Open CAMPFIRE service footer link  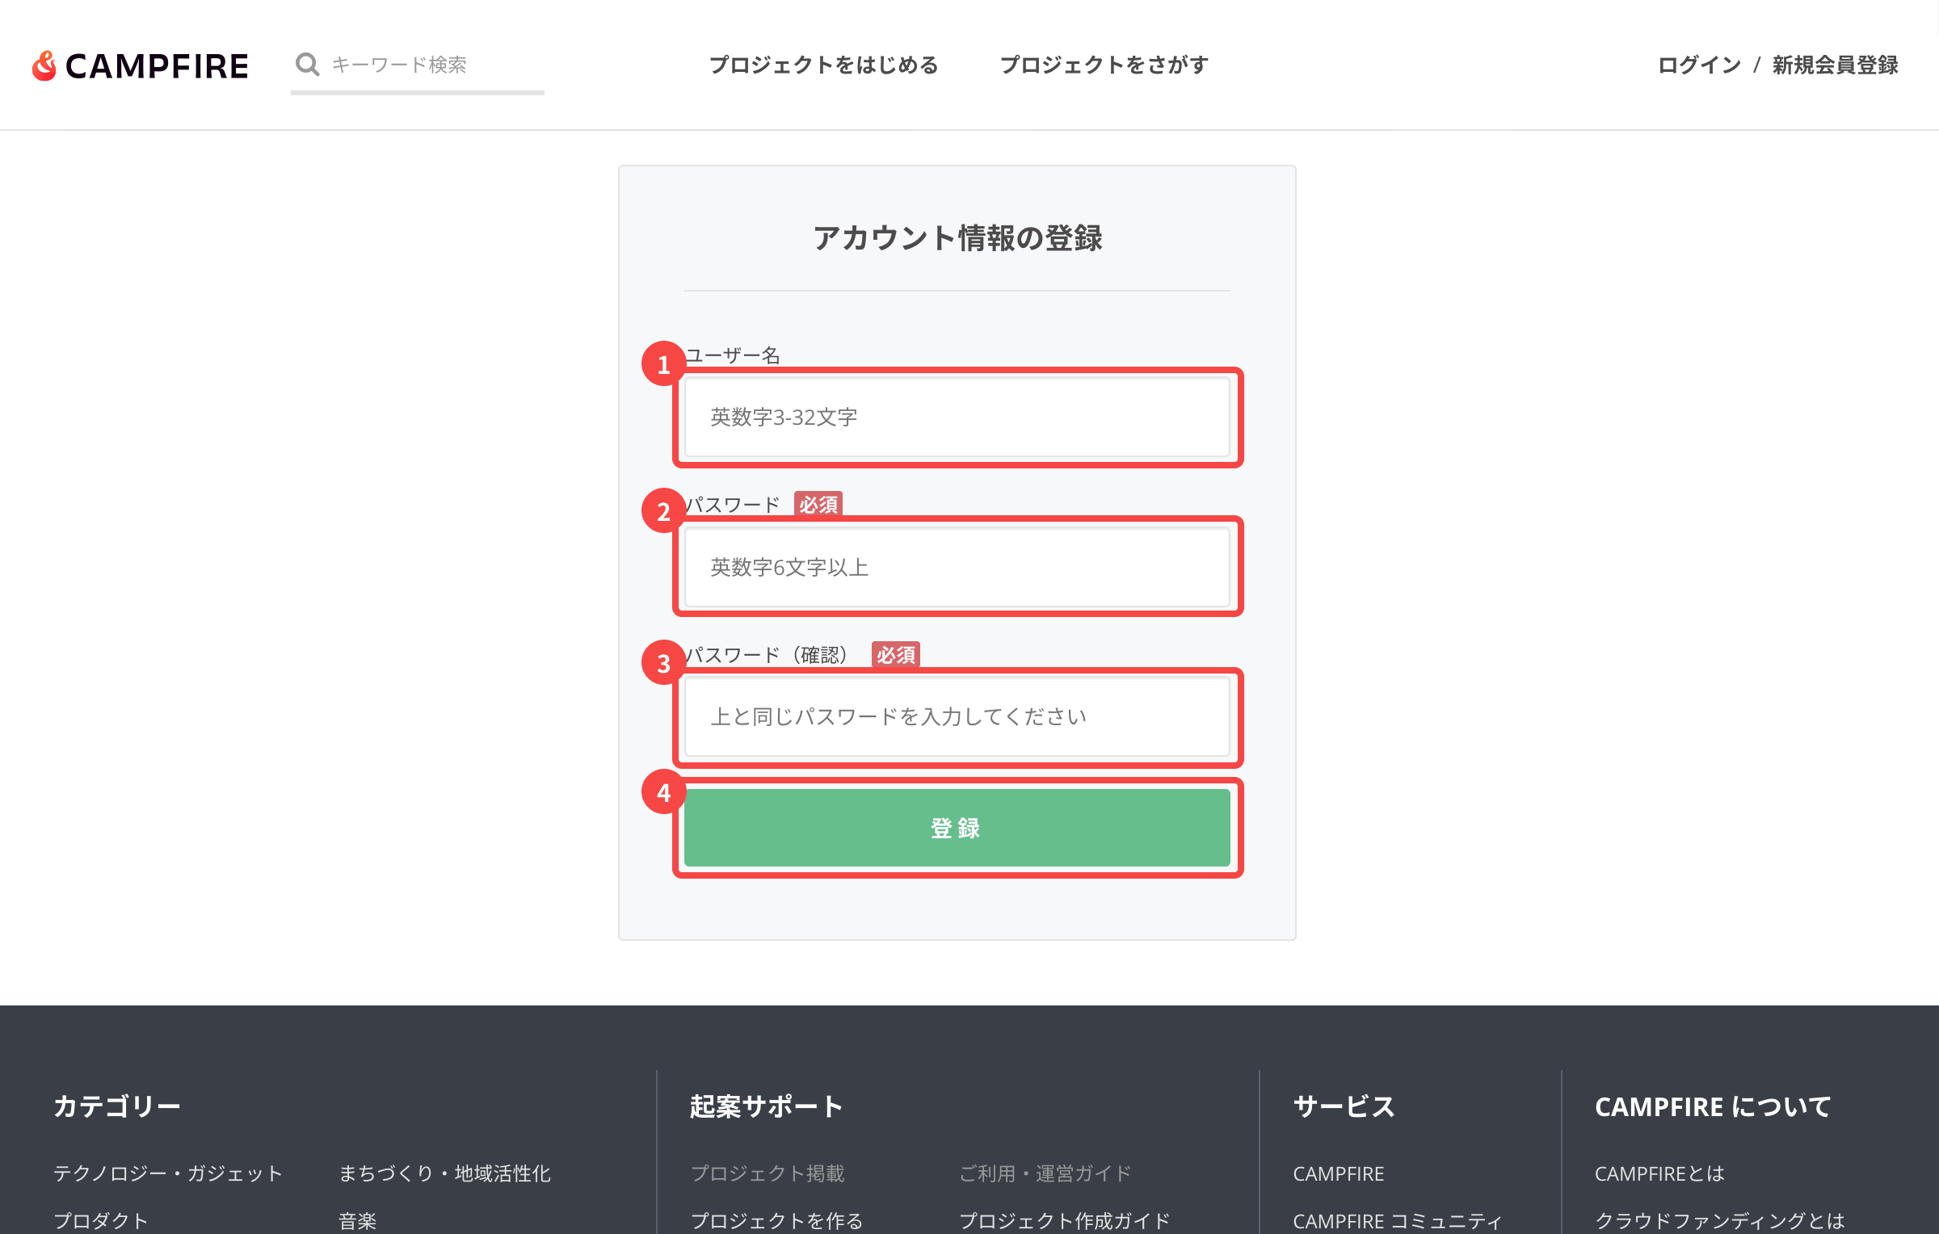[x=1338, y=1173]
